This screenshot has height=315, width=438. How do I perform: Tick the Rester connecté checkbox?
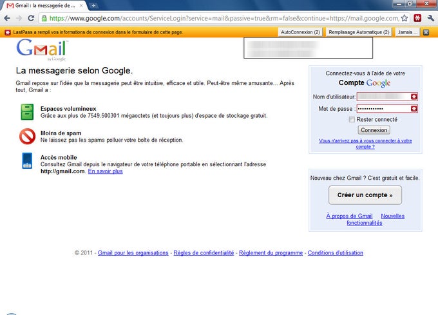pyautogui.click(x=352, y=120)
